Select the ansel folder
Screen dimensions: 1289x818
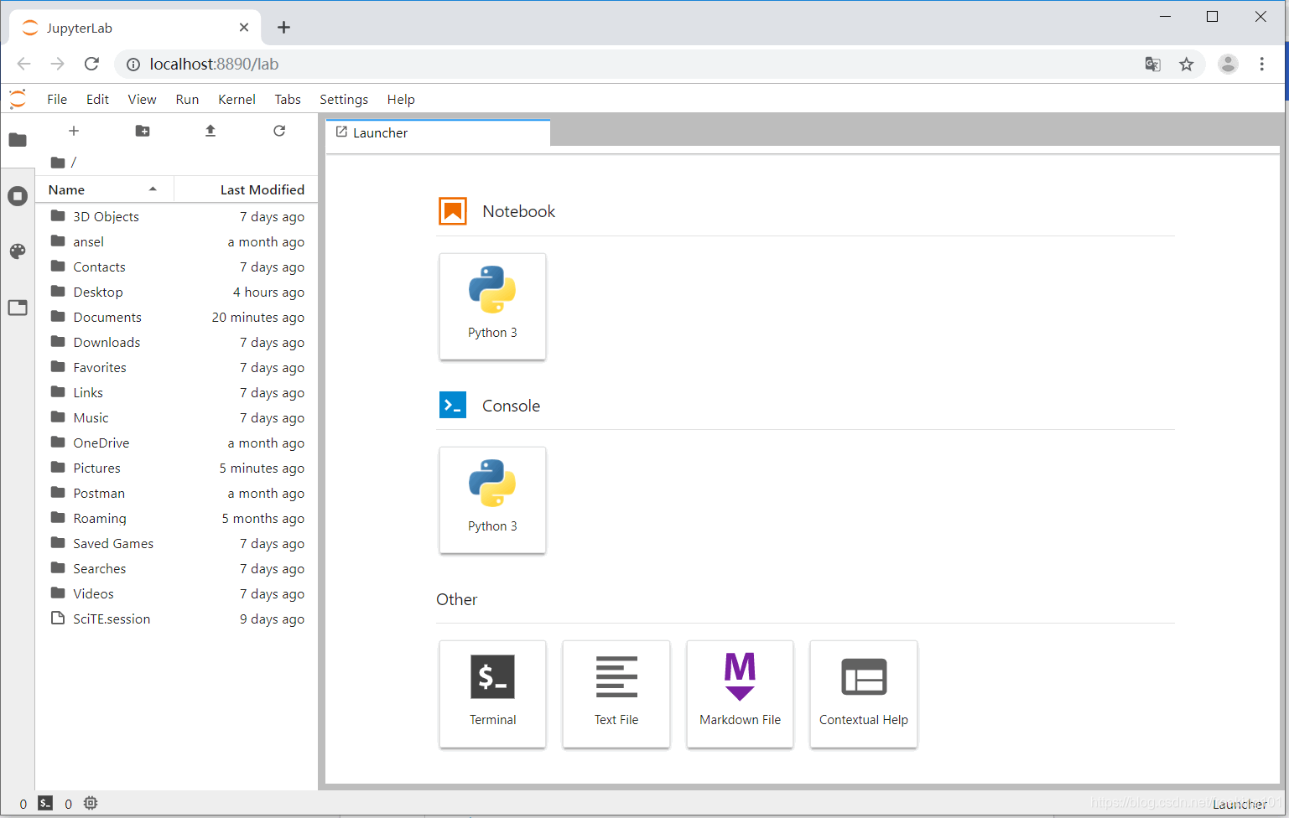pos(177,241)
